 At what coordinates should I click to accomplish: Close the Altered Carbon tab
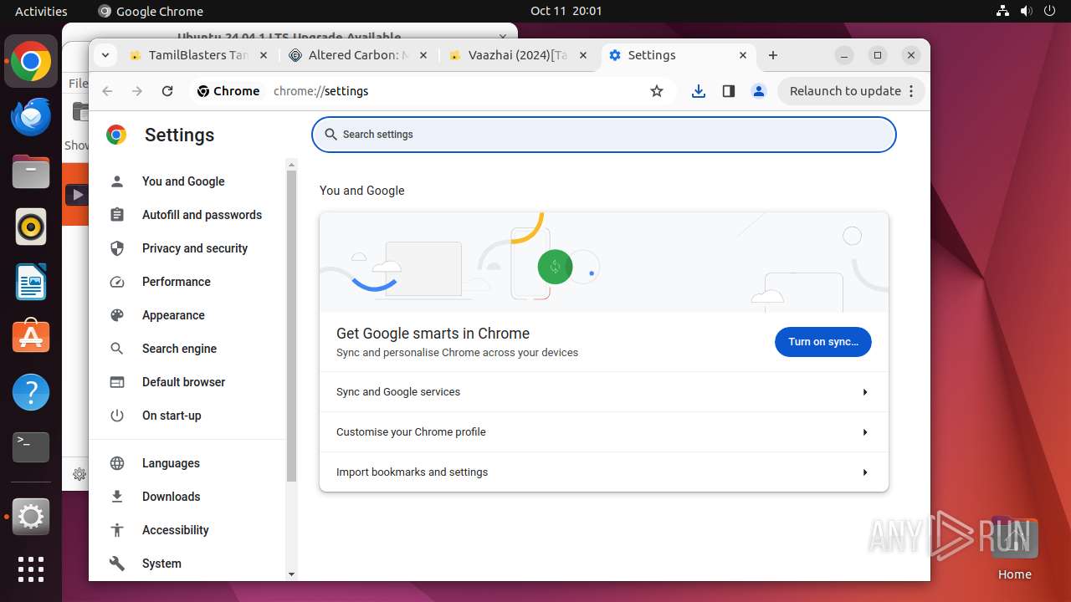pyautogui.click(x=423, y=55)
